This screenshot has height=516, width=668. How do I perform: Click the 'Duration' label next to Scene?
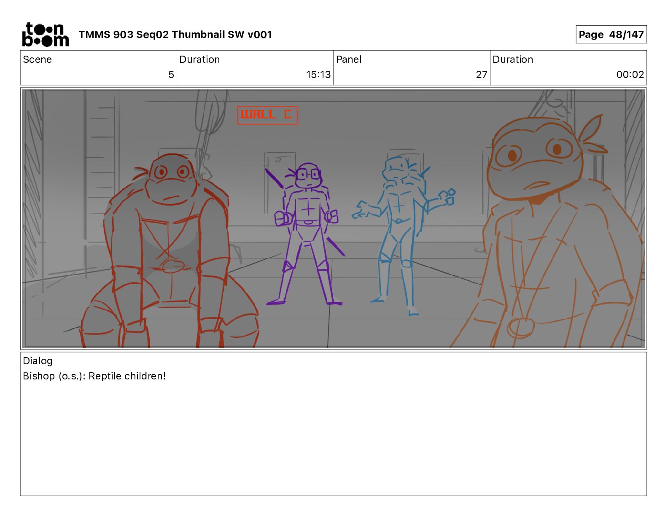[x=199, y=59]
